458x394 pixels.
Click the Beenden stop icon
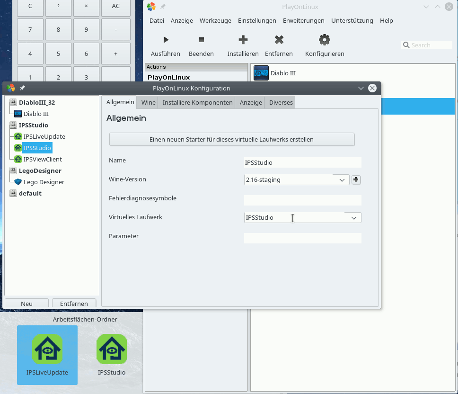(x=201, y=40)
